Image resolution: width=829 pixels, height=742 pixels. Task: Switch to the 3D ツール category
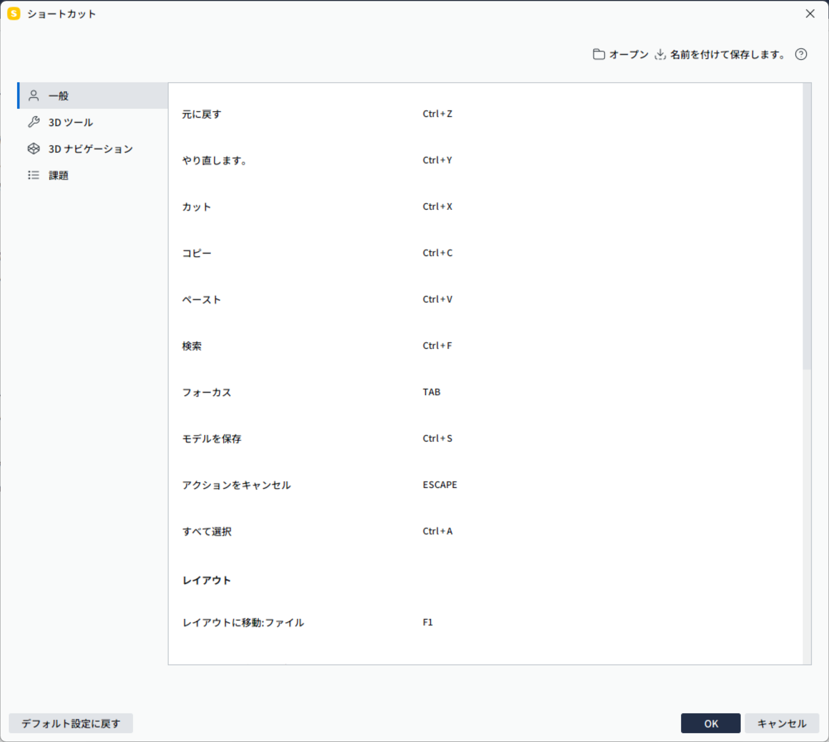click(71, 122)
